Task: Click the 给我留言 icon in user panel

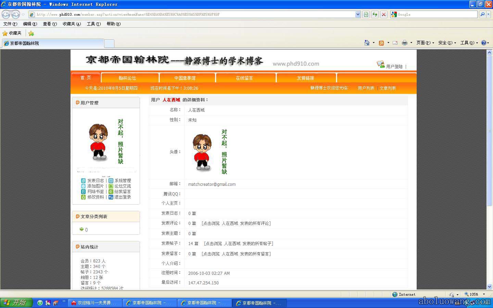Action: click(x=111, y=191)
